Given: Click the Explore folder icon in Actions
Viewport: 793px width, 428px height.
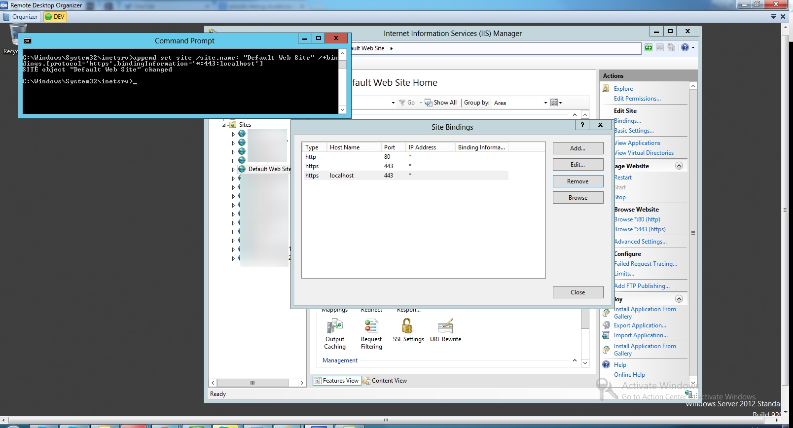Looking at the screenshot, I should coord(606,89).
